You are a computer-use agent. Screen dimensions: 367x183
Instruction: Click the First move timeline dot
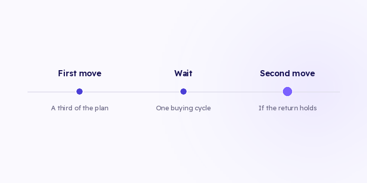[x=80, y=91]
